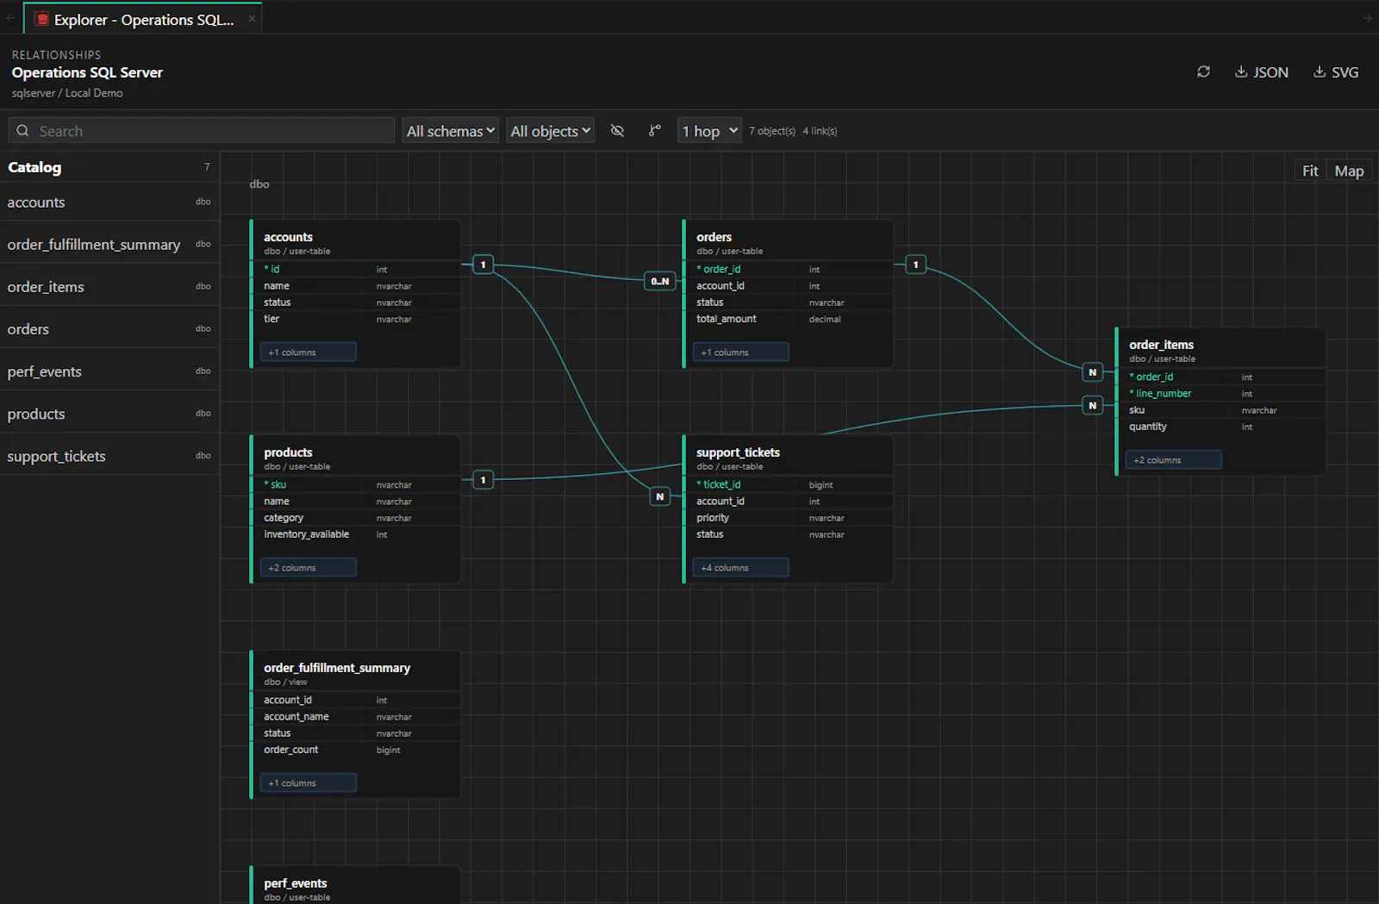Click the 1 cardinality marker beside products
Viewport: 1379px width, 904px height.
(x=484, y=480)
